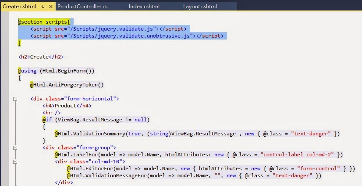Click the jquery.validate.js script source path
The height and width of the screenshot is (186, 362).
[112, 29]
